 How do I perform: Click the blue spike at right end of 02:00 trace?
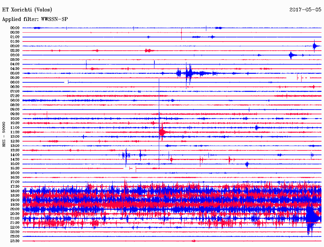(x=315, y=46)
